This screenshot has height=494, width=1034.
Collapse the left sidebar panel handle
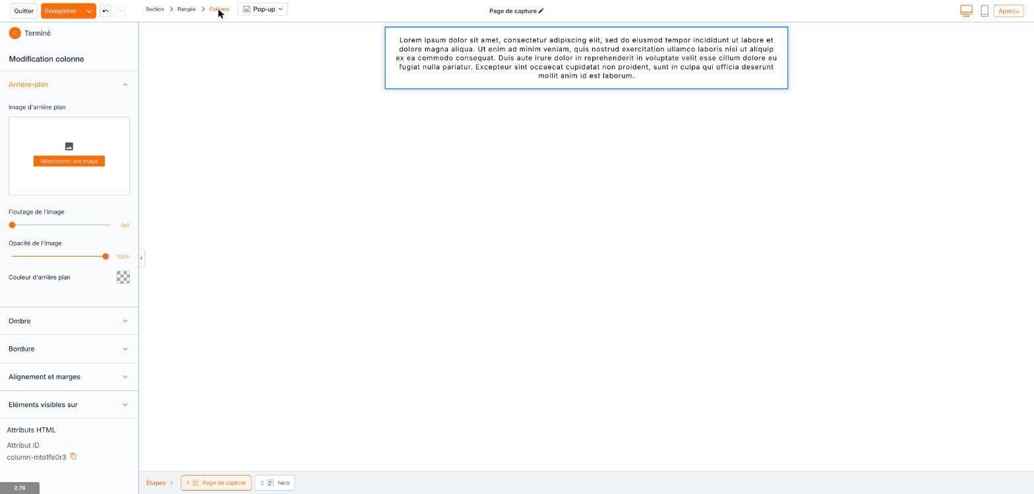141,258
